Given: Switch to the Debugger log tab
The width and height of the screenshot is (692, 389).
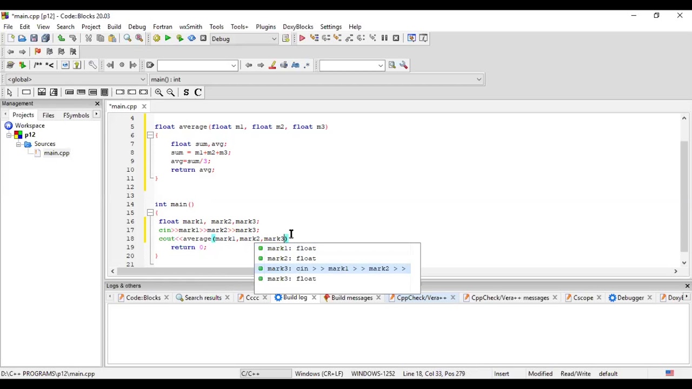Looking at the screenshot, I should coord(630,298).
